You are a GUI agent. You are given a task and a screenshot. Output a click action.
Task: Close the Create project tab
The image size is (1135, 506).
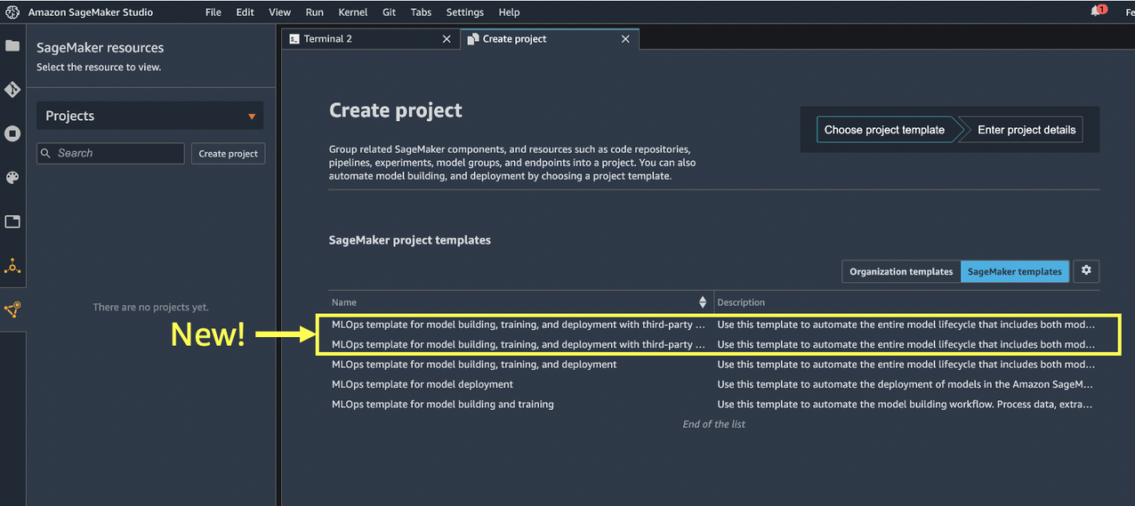coord(625,39)
